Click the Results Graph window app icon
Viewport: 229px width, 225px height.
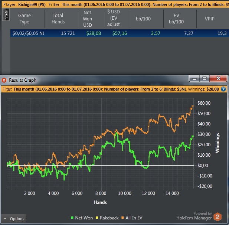point(4,80)
